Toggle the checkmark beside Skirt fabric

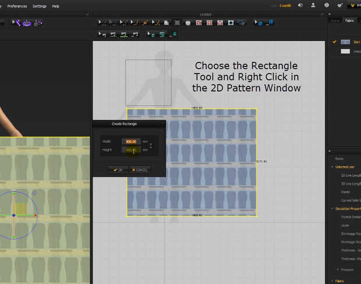coord(334,42)
